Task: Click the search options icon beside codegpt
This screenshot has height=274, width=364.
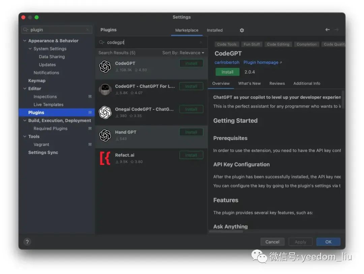Action: coord(101,42)
